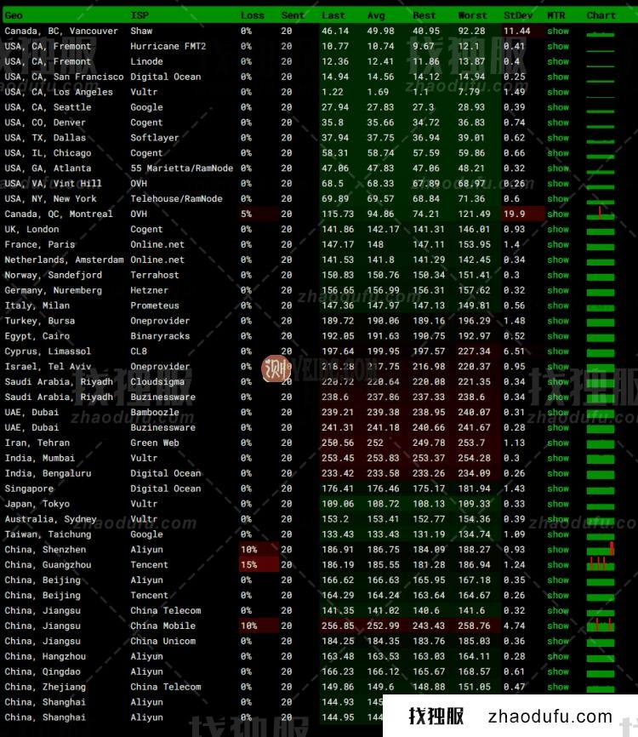The width and height of the screenshot is (638, 737).
Task: Click the 'Telehouse/RamNode' ISP cell
Action: click(176, 199)
